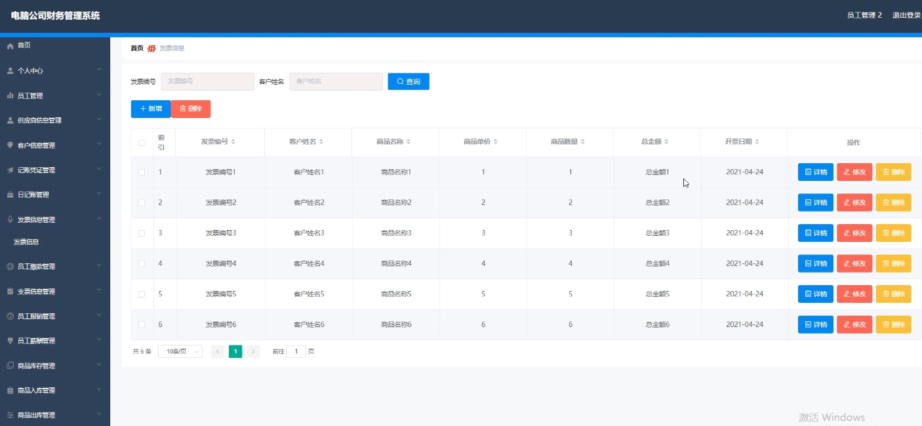This screenshot has height=426, width=922.
Task: Click the bar chart icon beside 员工管理
Action: click(10, 96)
